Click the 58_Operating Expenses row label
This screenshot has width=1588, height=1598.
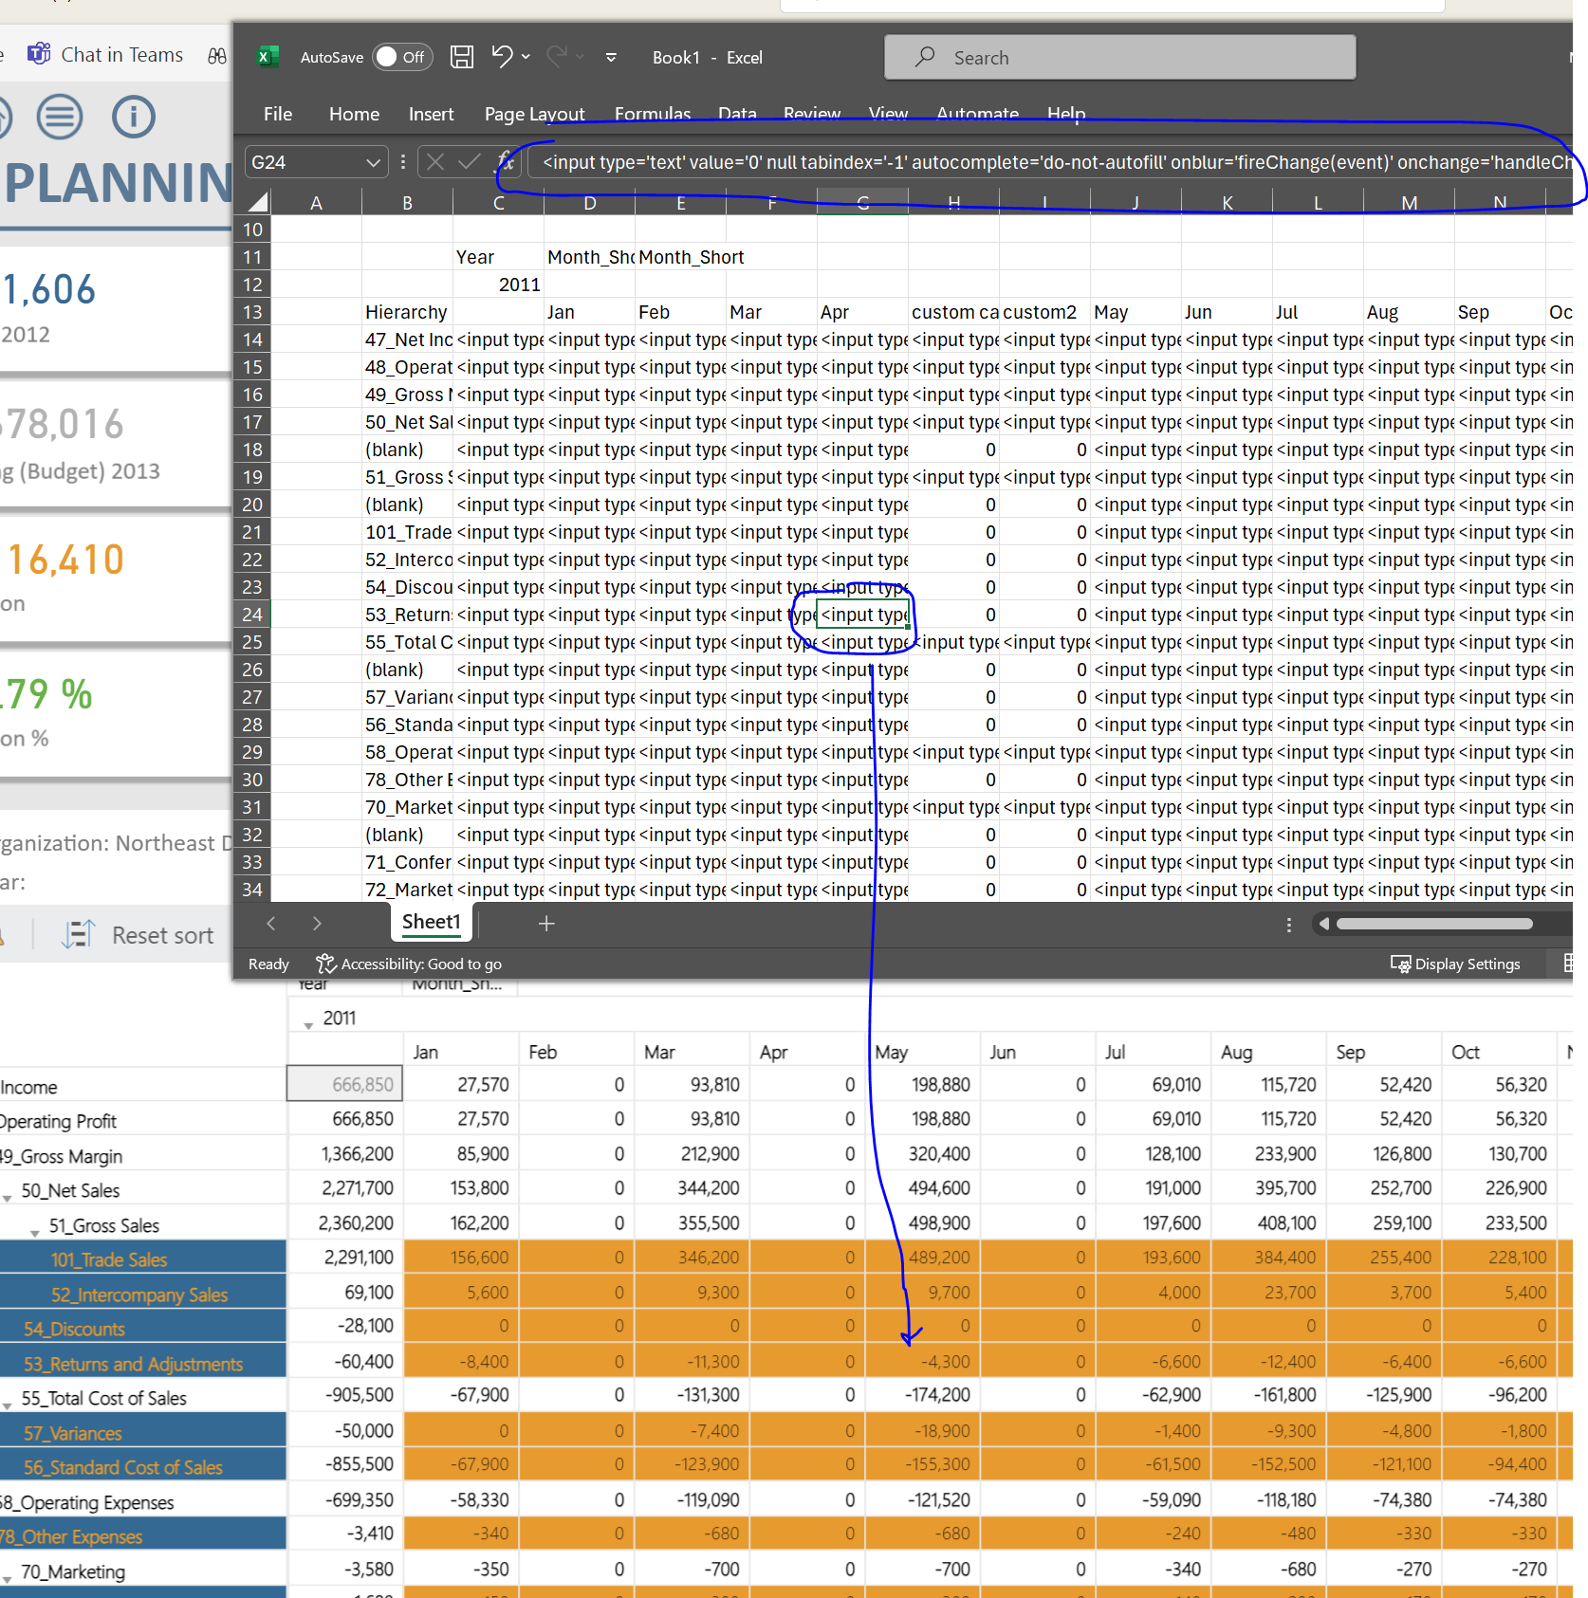point(86,1502)
